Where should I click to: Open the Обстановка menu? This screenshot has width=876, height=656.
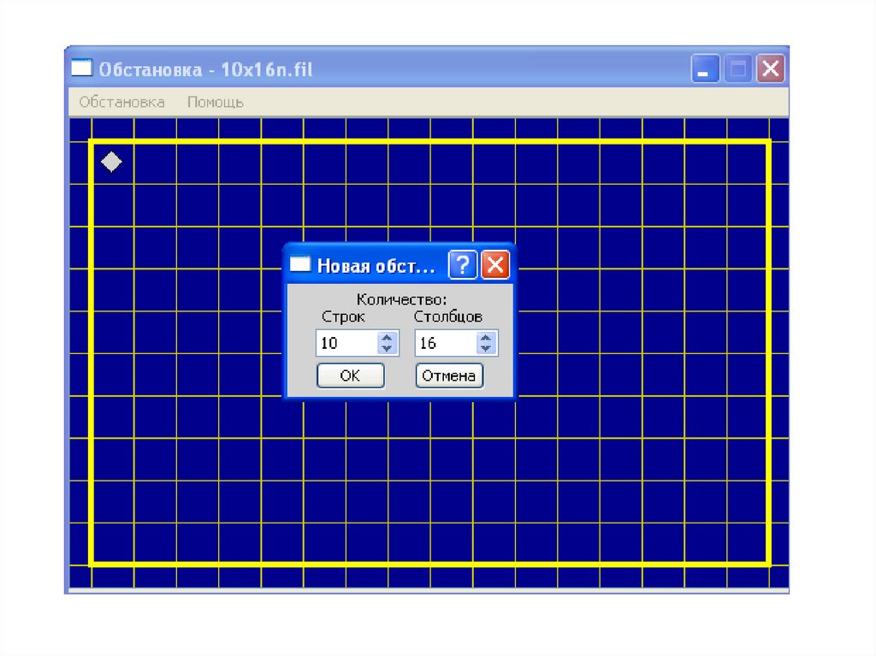tap(121, 103)
